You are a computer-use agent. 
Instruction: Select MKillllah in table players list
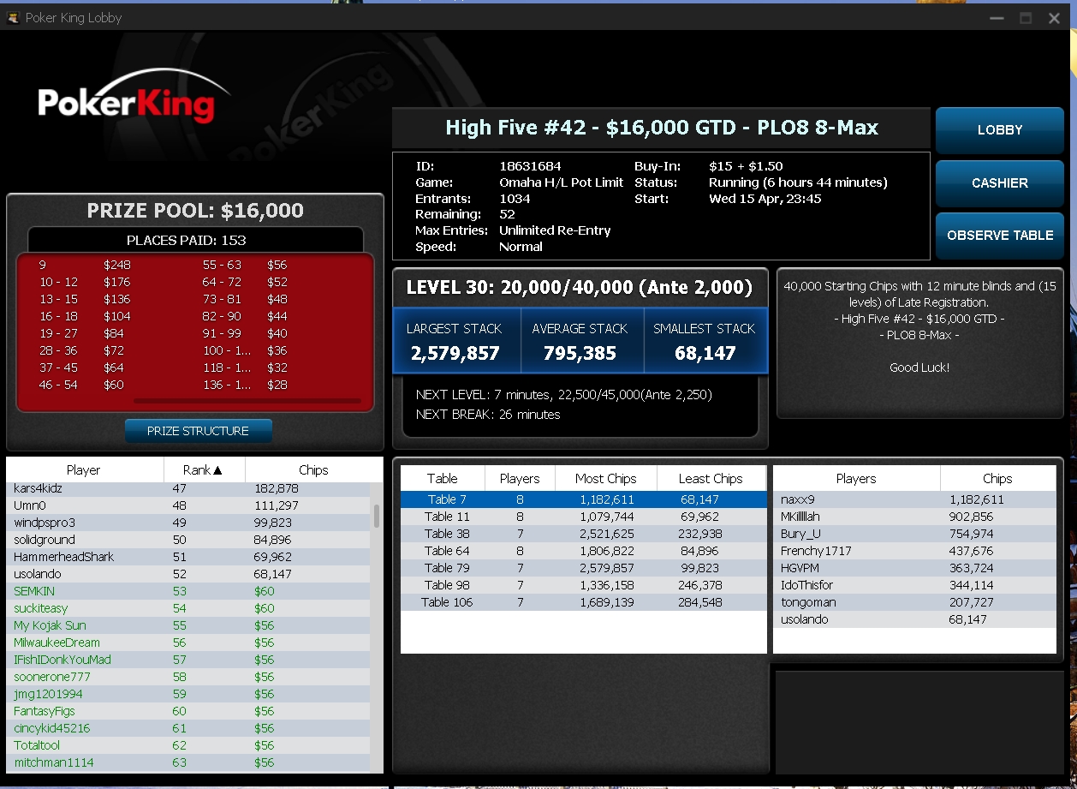(914, 517)
